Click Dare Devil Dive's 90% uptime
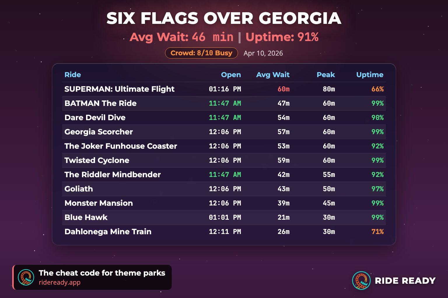This screenshot has width=448, height=298. click(377, 118)
